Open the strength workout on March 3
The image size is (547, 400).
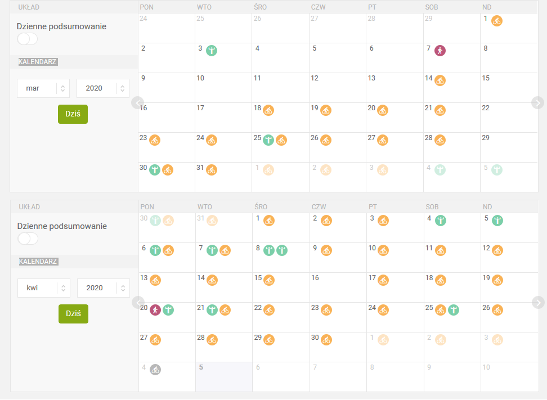(212, 51)
